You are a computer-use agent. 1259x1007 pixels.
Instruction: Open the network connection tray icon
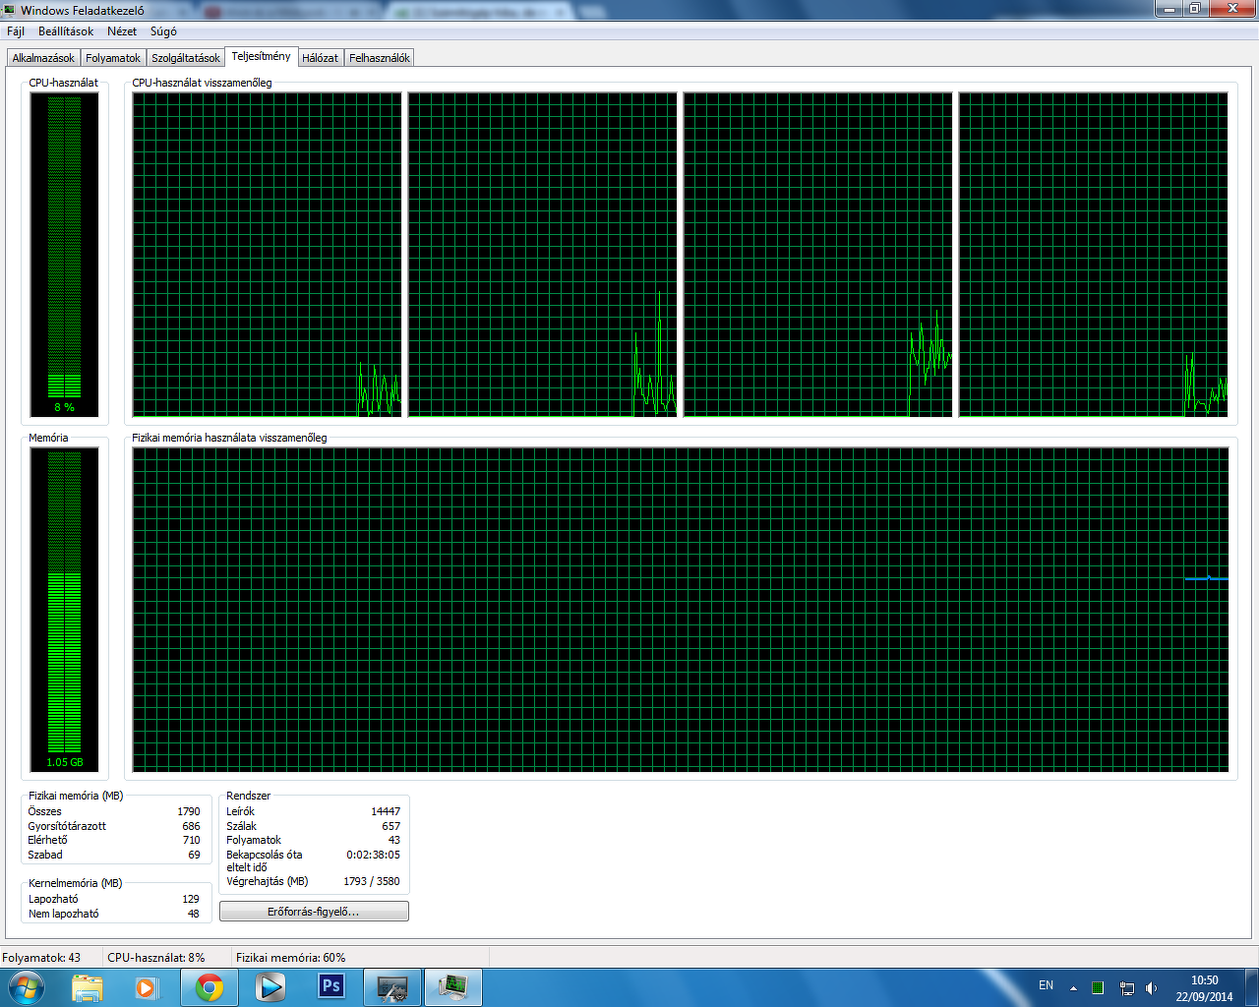[1126, 988]
